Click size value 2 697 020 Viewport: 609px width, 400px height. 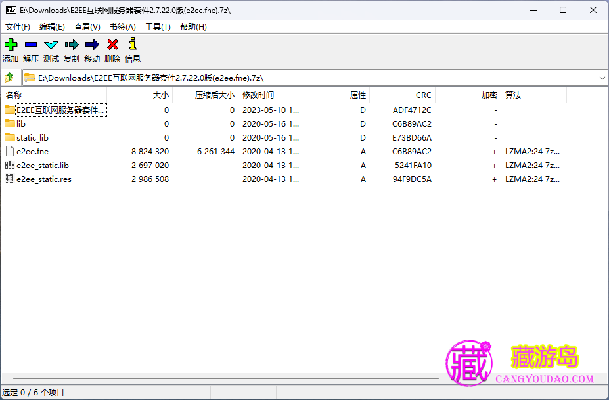click(x=150, y=165)
